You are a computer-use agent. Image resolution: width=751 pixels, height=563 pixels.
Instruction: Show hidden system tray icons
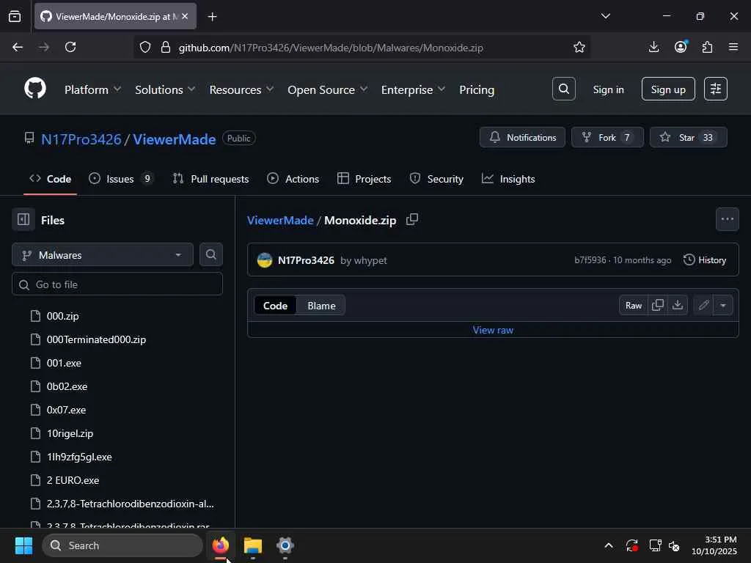tap(608, 545)
